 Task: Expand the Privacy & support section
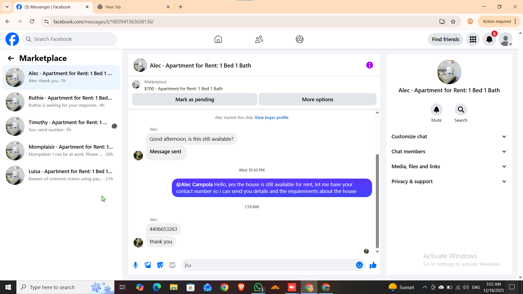449,182
